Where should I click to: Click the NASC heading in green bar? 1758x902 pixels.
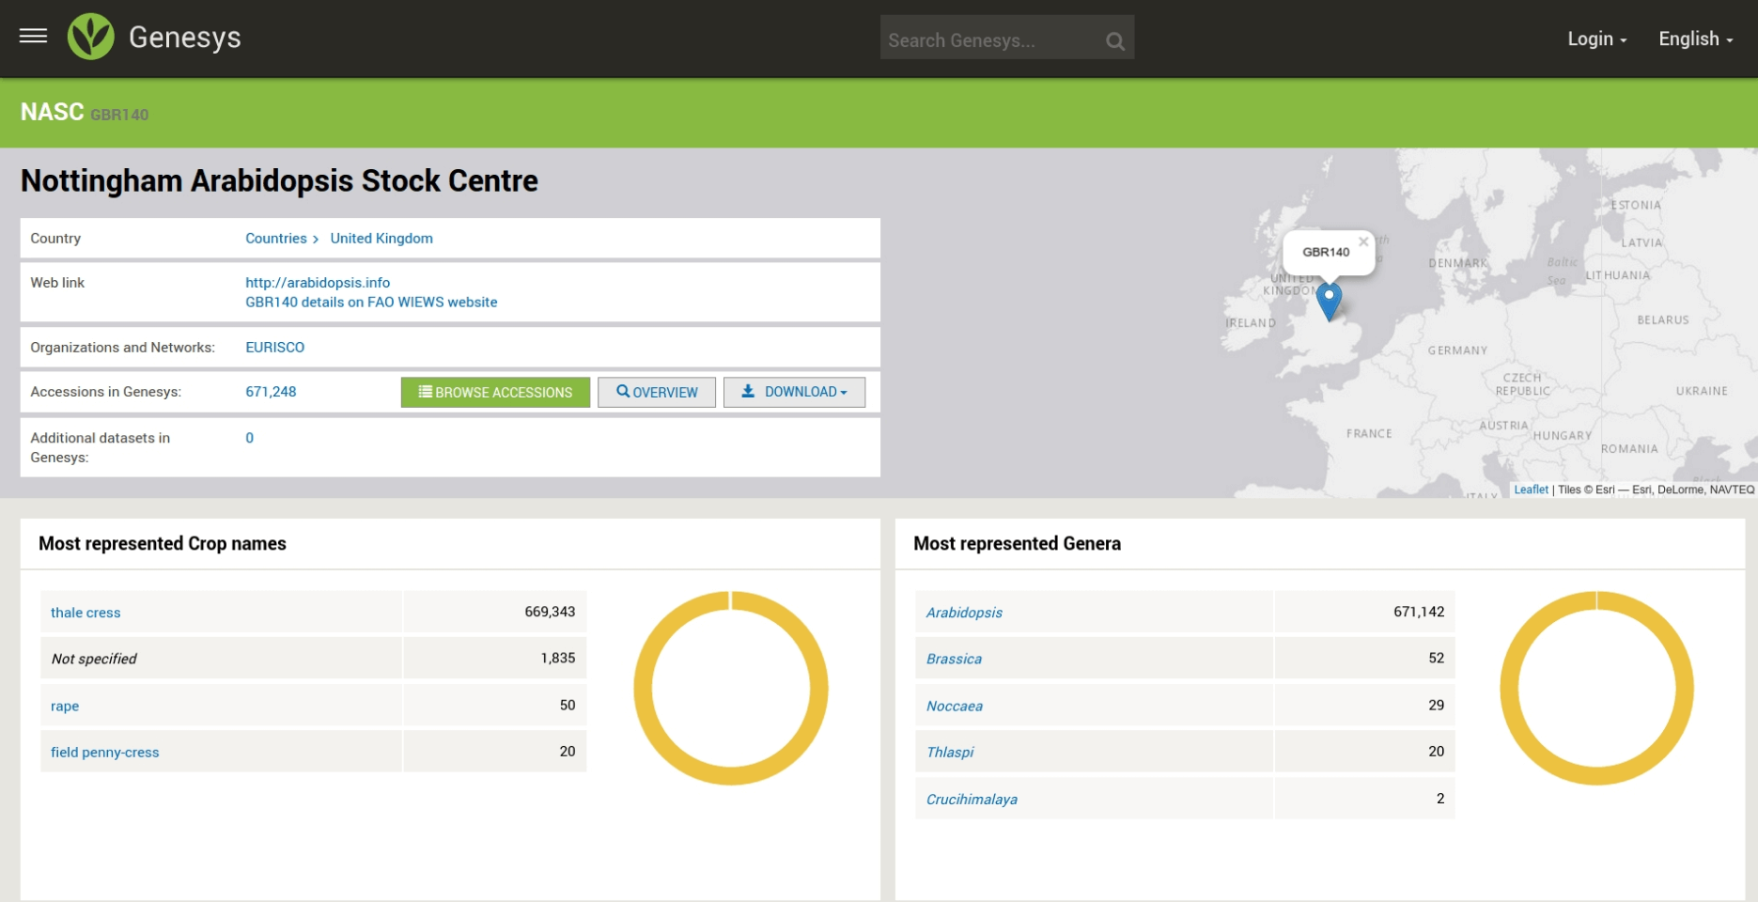[53, 112]
